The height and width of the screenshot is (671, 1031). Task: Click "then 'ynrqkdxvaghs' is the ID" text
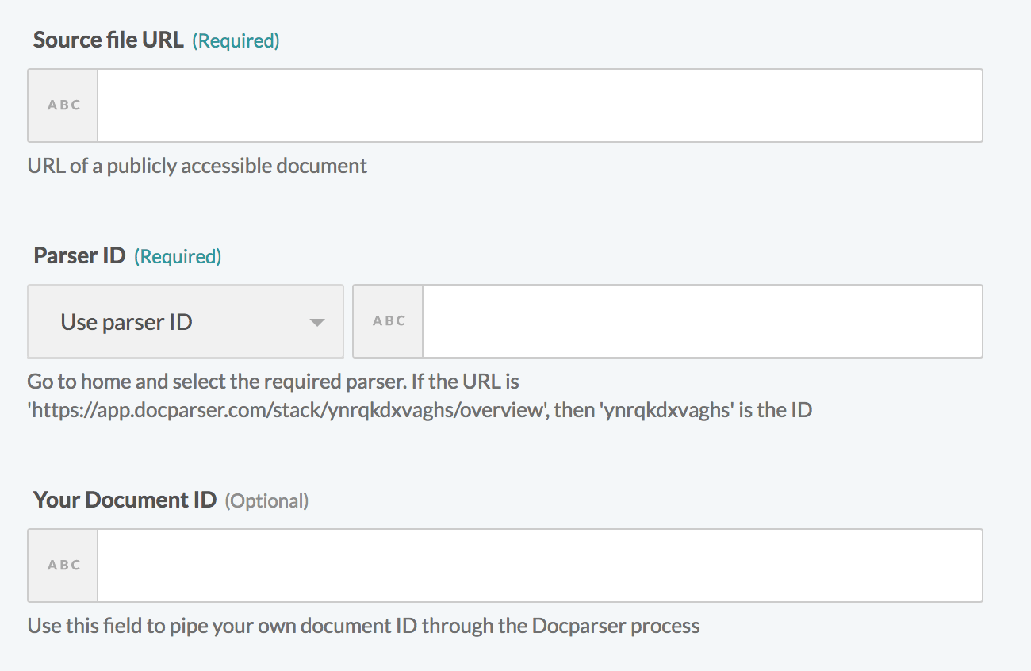(684, 410)
